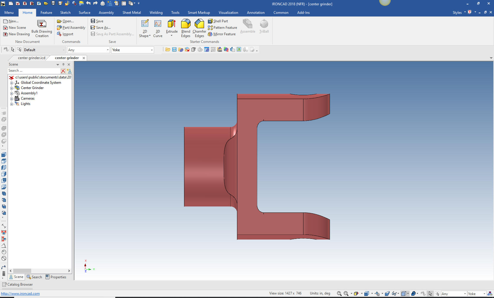Screen dimensions: 494x298
Task: Expand the Center Grinder tree node
Action: [x=11, y=88]
